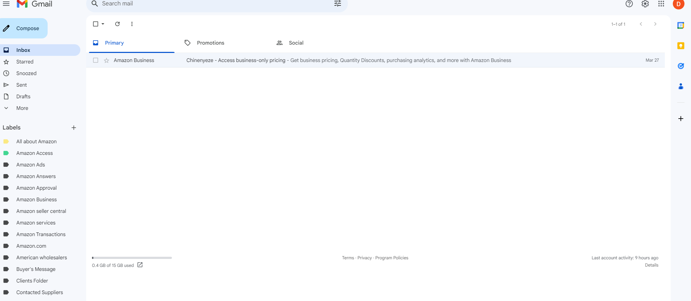Click the 1–1 of 1 page counter
The image size is (691, 301).
click(x=618, y=24)
